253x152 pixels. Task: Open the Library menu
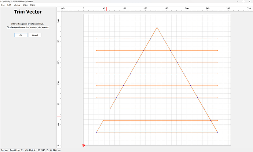(x=17, y=5)
